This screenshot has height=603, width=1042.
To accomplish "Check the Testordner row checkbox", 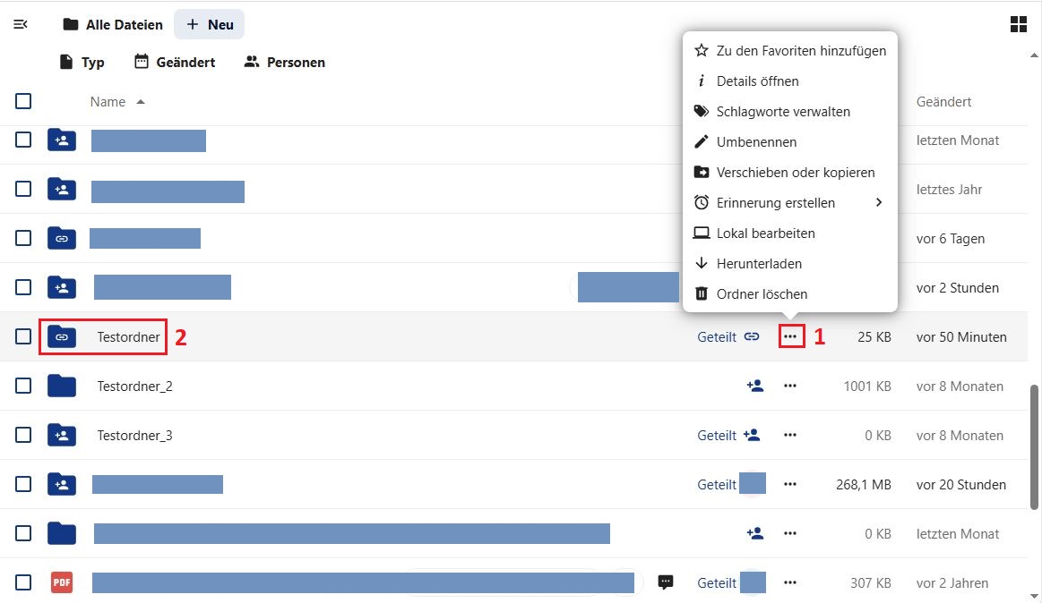I will 23,337.
